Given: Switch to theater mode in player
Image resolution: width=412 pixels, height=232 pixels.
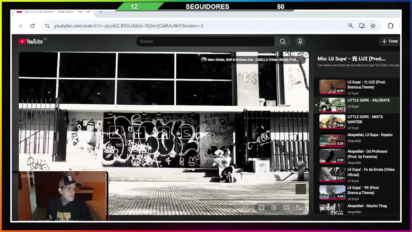Looking at the screenshot, I should tap(286, 208).
